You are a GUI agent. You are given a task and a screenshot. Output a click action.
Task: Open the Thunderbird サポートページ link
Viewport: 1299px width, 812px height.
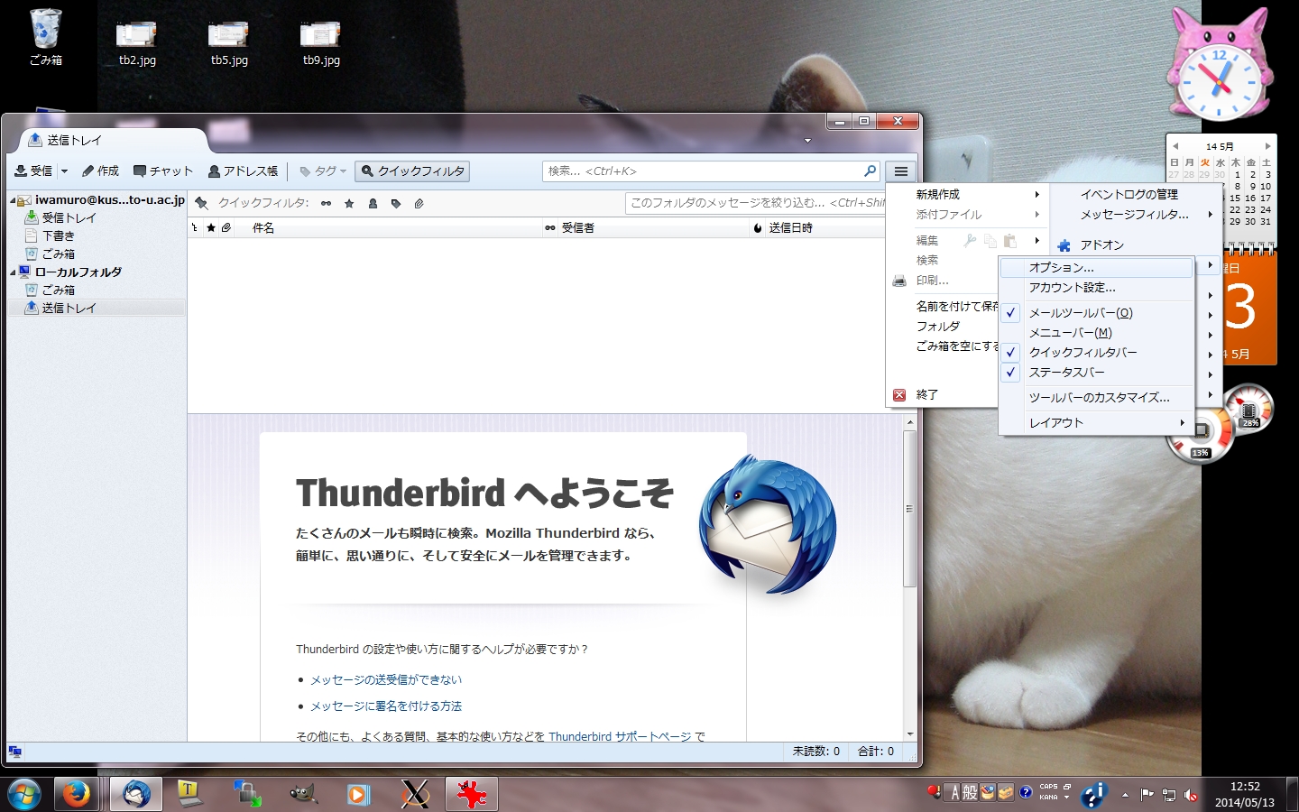(620, 736)
